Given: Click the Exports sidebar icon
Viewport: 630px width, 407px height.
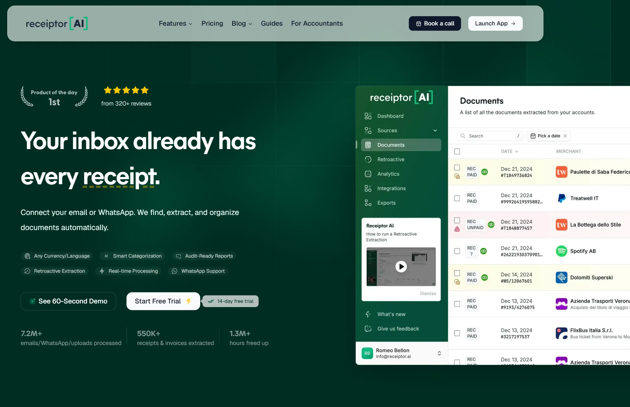Looking at the screenshot, I should point(368,203).
